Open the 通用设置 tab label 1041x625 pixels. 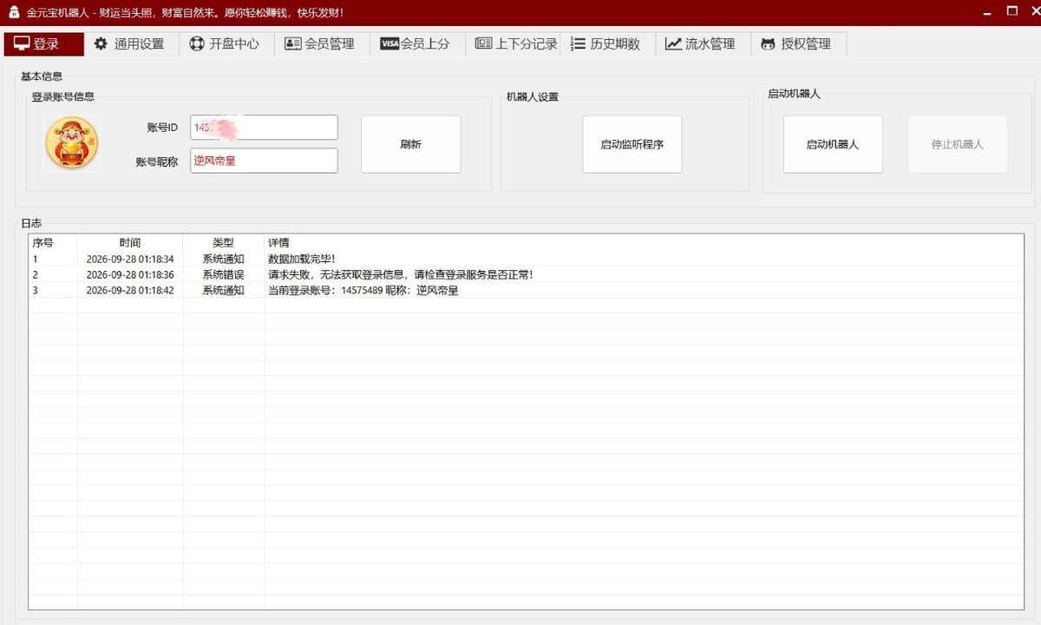pos(139,43)
